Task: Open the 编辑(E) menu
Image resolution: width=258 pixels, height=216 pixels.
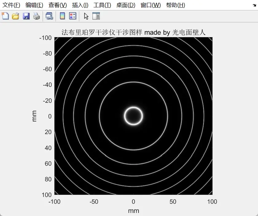Action: pos(34,5)
